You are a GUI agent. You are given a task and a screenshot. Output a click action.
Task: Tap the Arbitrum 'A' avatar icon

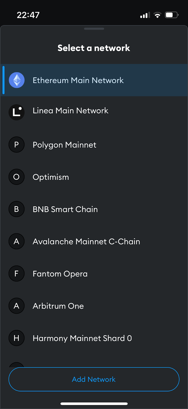click(x=17, y=306)
